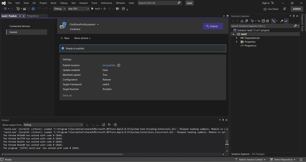Screen dimensions: 306x162
Task: Click Sign in at the top right
Action: click(268, 3)
